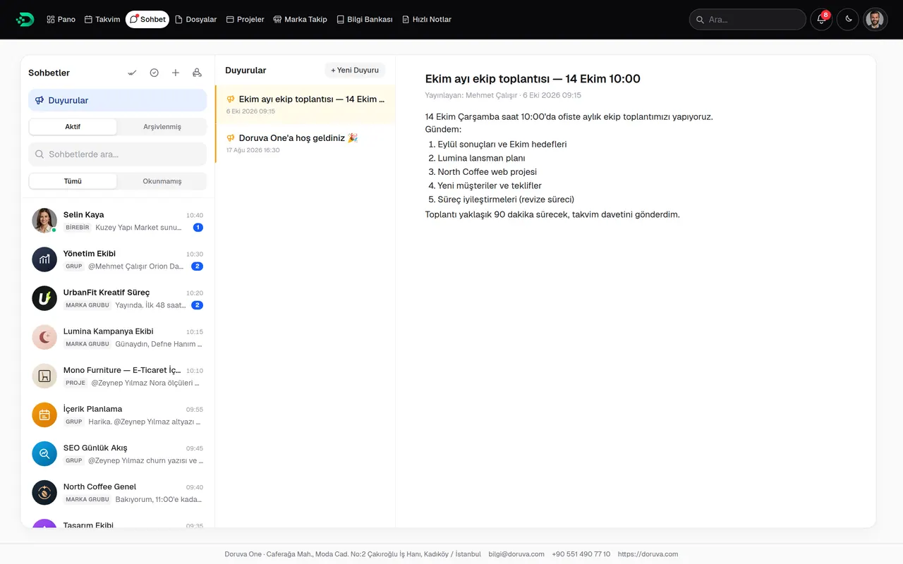The width and height of the screenshot is (903, 564).
Task: Select the Okunmamış filter tab
Action: pyautogui.click(x=162, y=181)
